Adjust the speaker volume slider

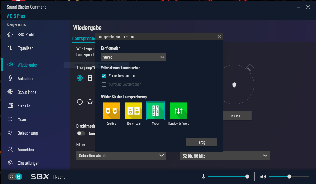[289, 177]
